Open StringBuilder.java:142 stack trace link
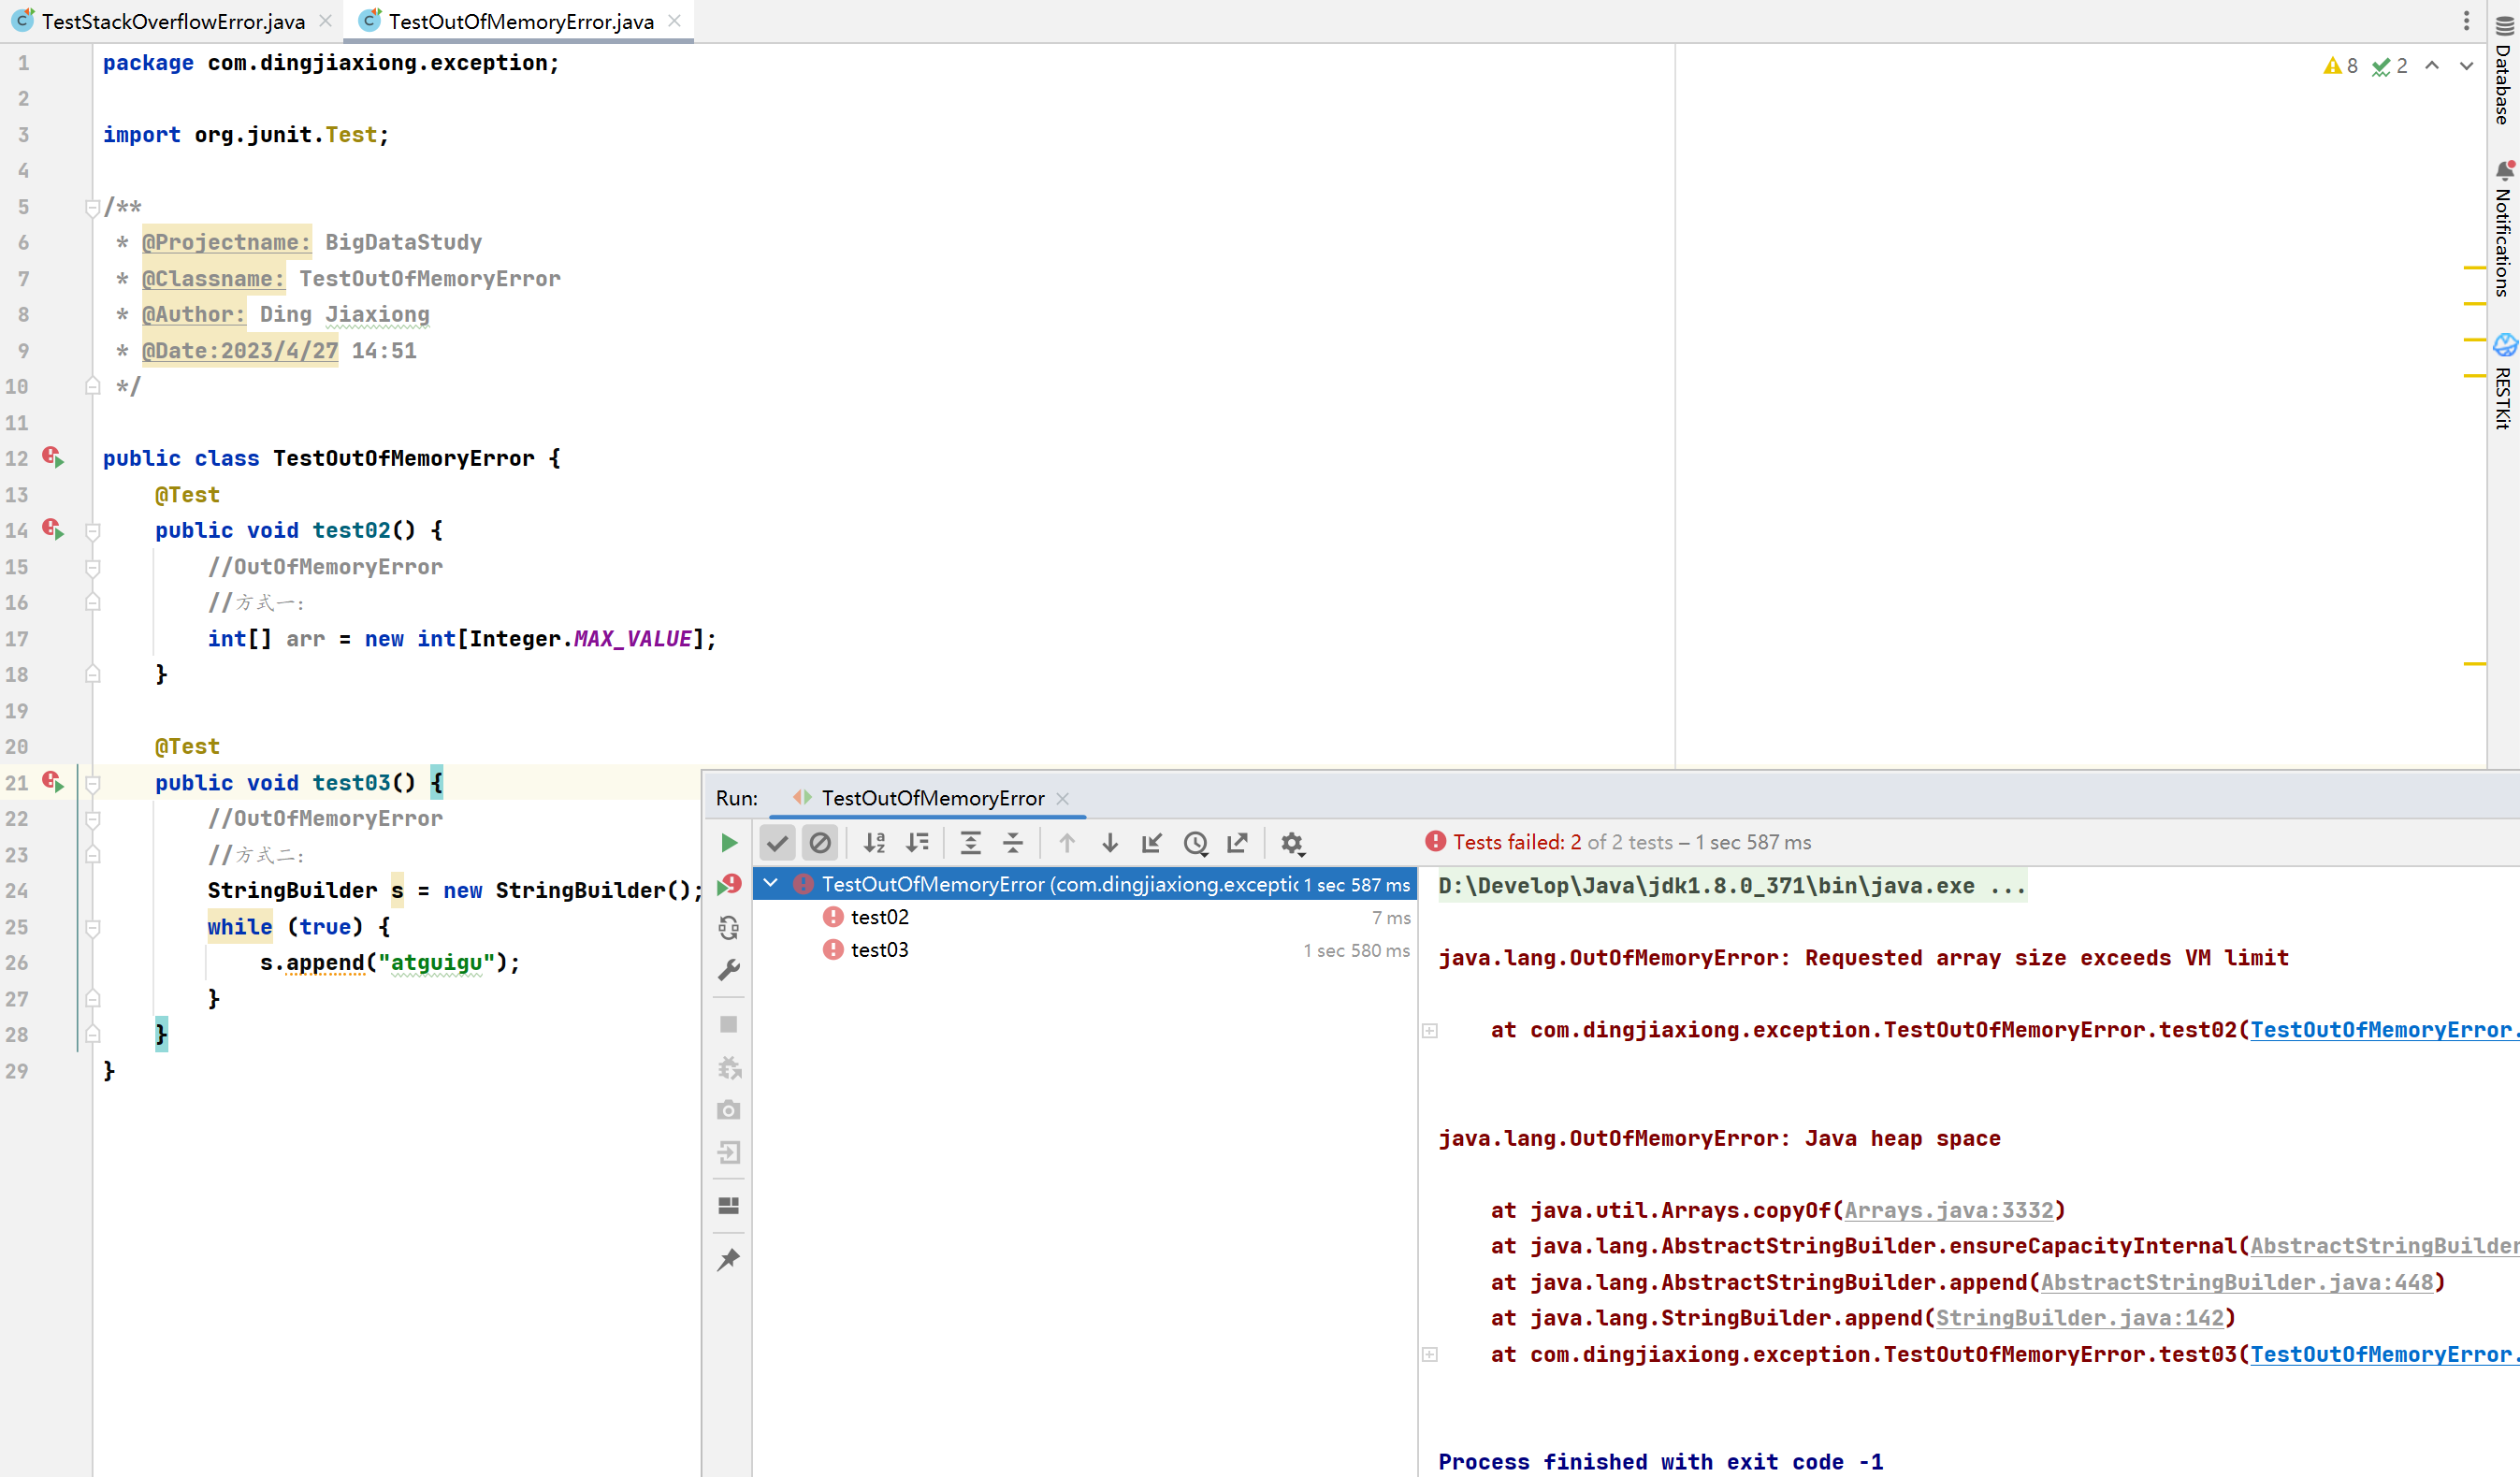This screenshot has height=1477, width=2520. (x=2080, y=1318)
